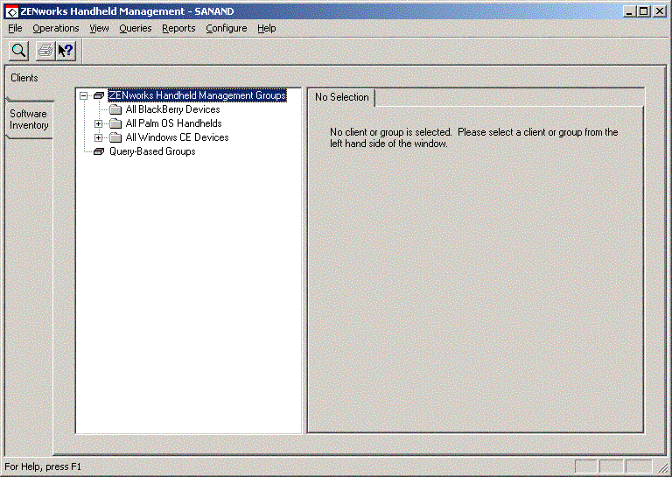The height and width of the screenshot is (477, 672).
Task: Select All Windows CE Devices group
Action: tap(177, 137)
